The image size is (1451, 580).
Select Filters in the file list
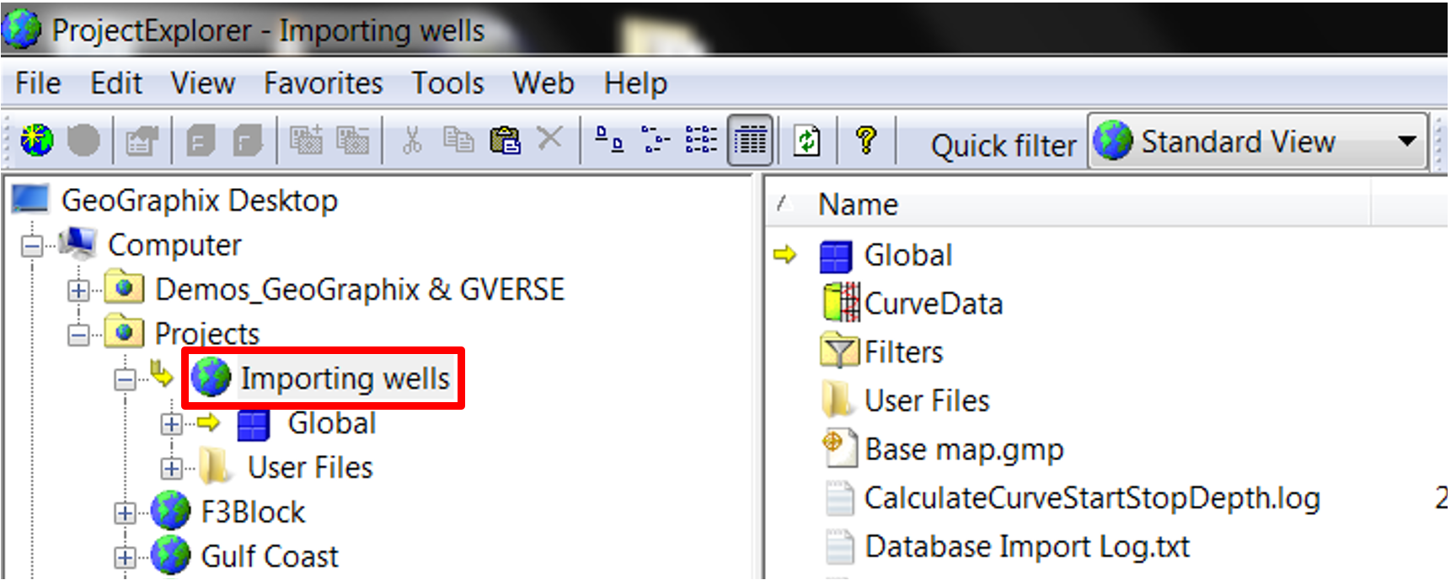(904, 352)
